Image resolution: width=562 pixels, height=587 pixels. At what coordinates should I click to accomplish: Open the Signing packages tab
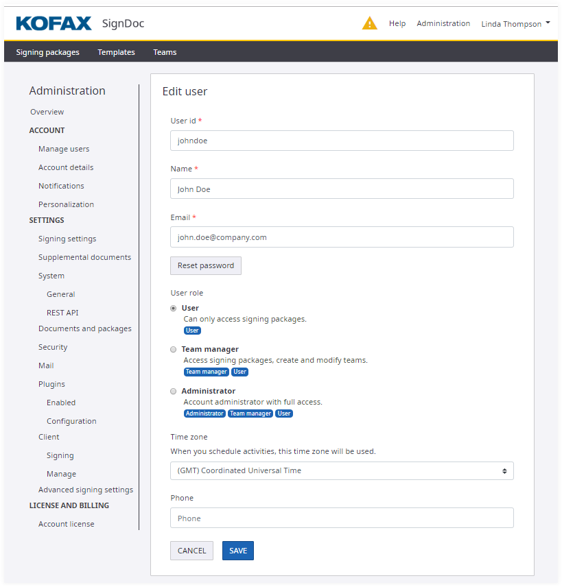[47, 52]
